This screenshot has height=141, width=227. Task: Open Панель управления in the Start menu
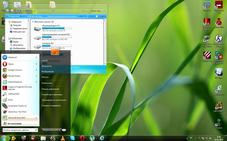coord(50,89)
